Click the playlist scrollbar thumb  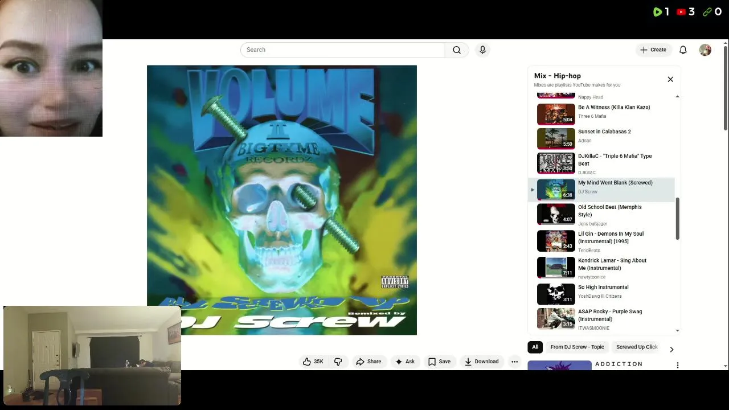pyautogui.click(x=677, y=219)
